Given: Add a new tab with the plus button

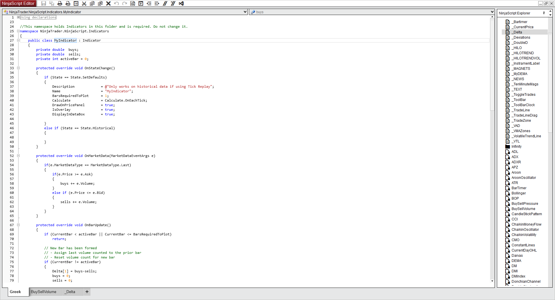Looking at the screenshot, I should pos(87,292).
